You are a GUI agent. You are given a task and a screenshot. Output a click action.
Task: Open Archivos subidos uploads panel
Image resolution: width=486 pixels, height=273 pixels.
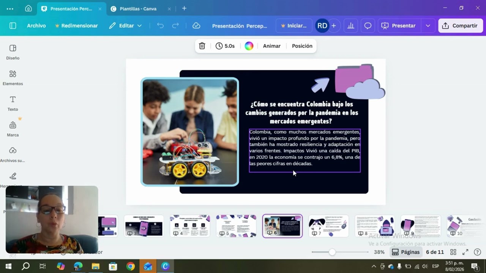[13, 155]
